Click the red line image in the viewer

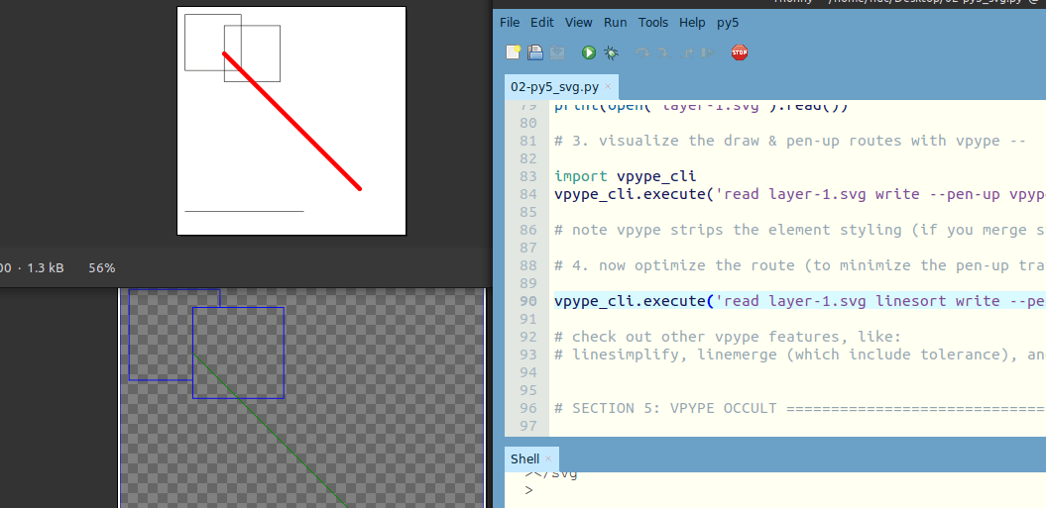[291, 121]
